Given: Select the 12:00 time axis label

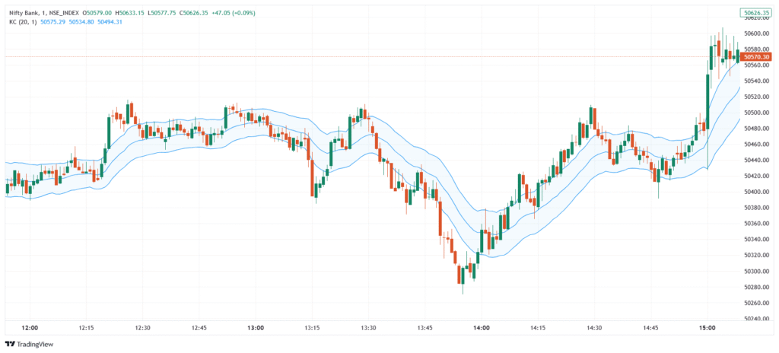Looking at the screenshot, I should [x=30, y=328].
